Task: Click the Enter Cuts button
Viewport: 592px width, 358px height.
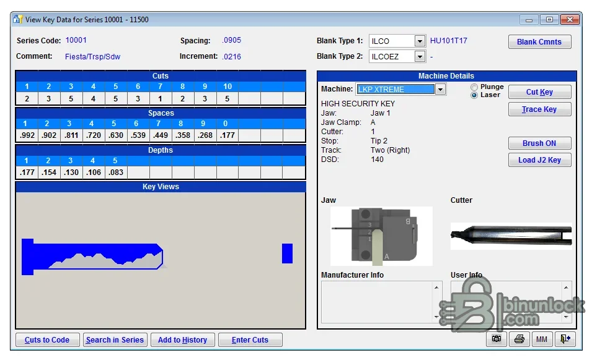Action: (250, 339)
